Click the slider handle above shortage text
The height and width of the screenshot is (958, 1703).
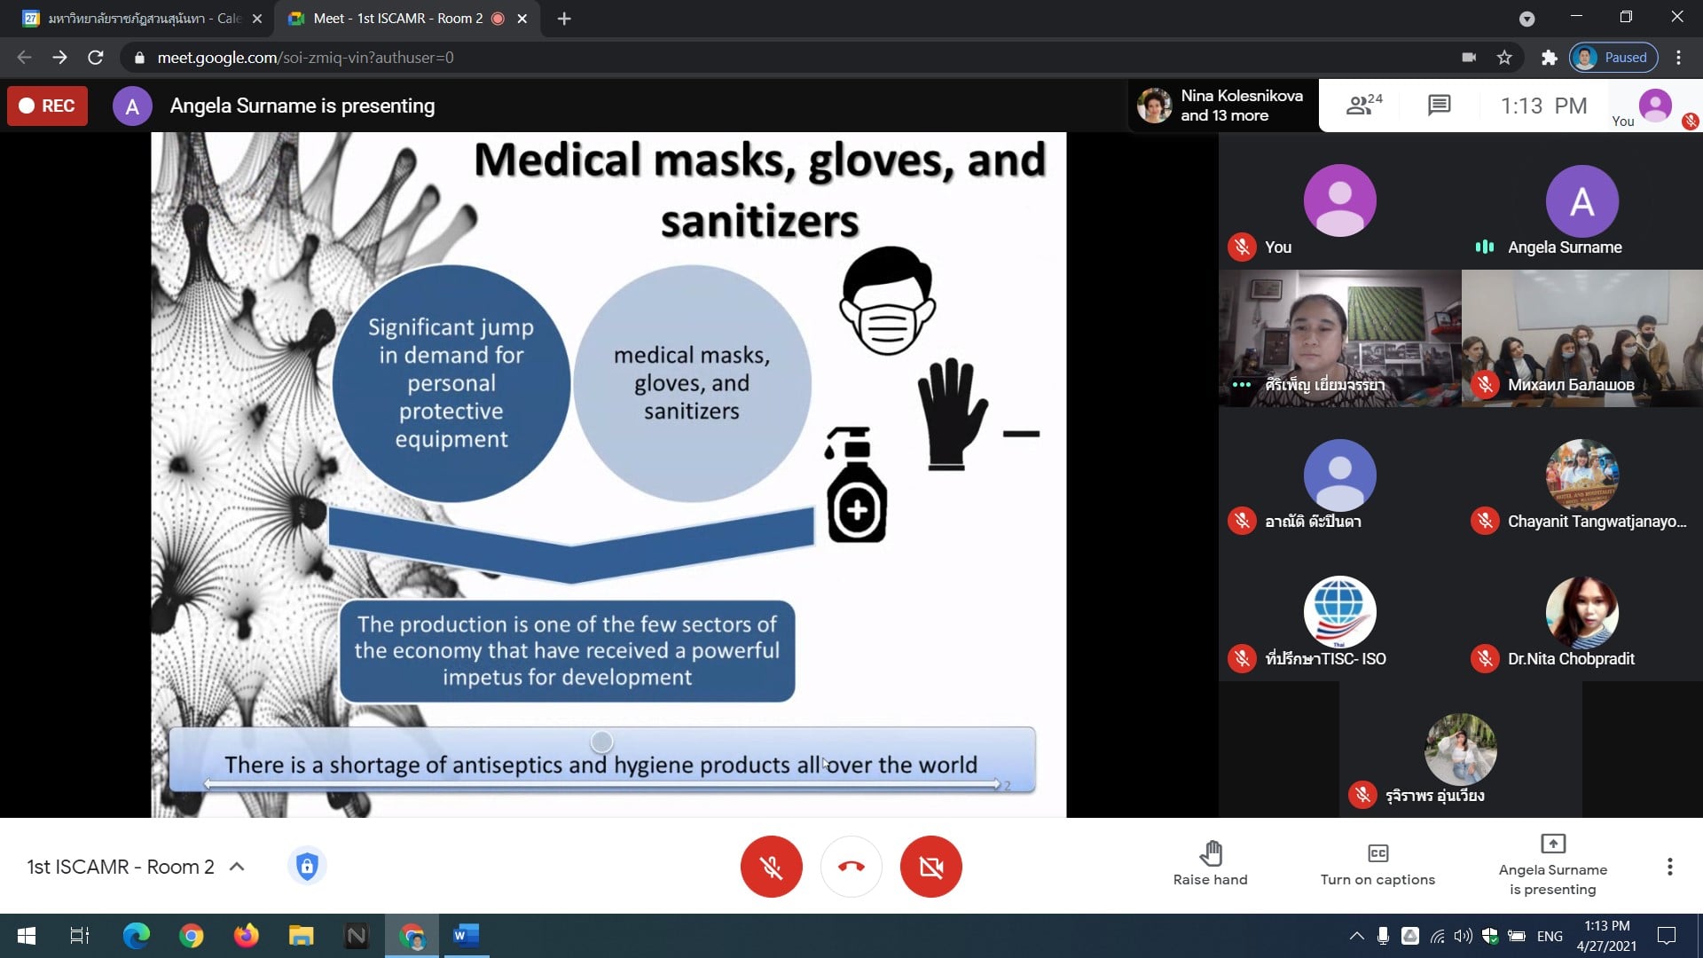click(x=601, y=742)
